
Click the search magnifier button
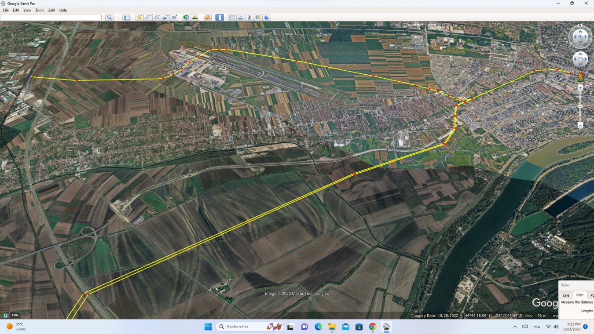coord(110,18)
